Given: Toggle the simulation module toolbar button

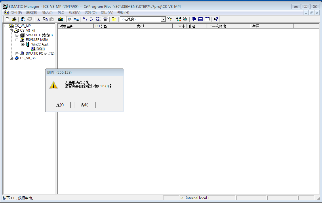Looking at the screenshot, I should pyautogui.click(x=185, y=19).
